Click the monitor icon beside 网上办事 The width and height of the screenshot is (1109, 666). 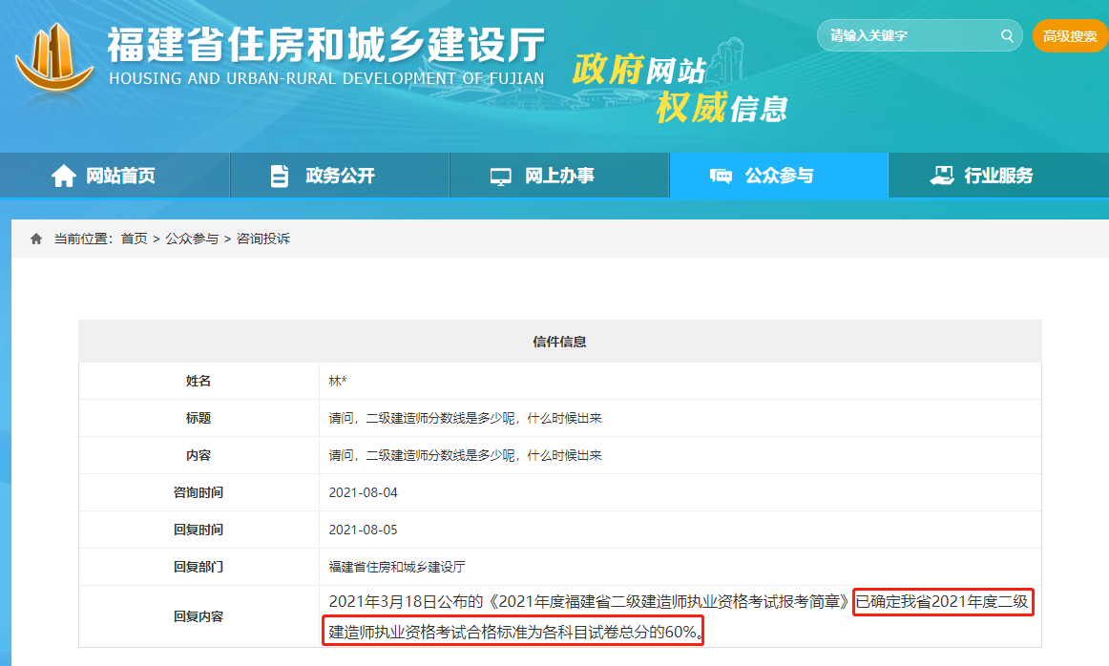(x=500, y=177)
